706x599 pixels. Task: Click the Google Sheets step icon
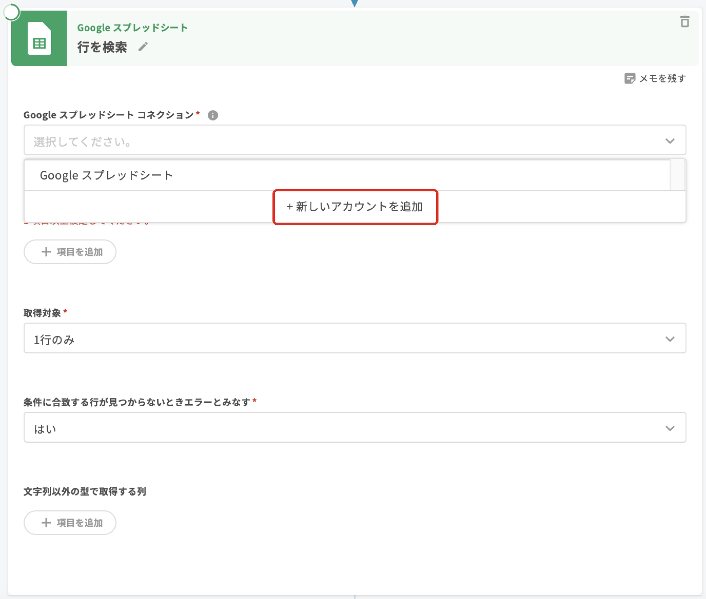[x=39, y=38]
